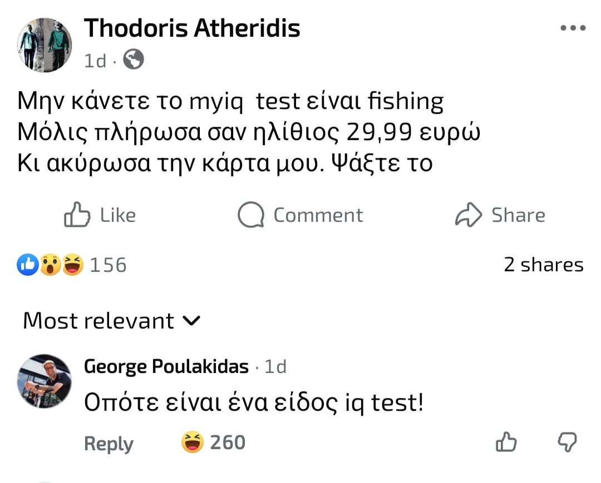Click Thodoris Atheridis profile picture
The width and height of the screenshot is (601, 483).
(x=45, y=44)
